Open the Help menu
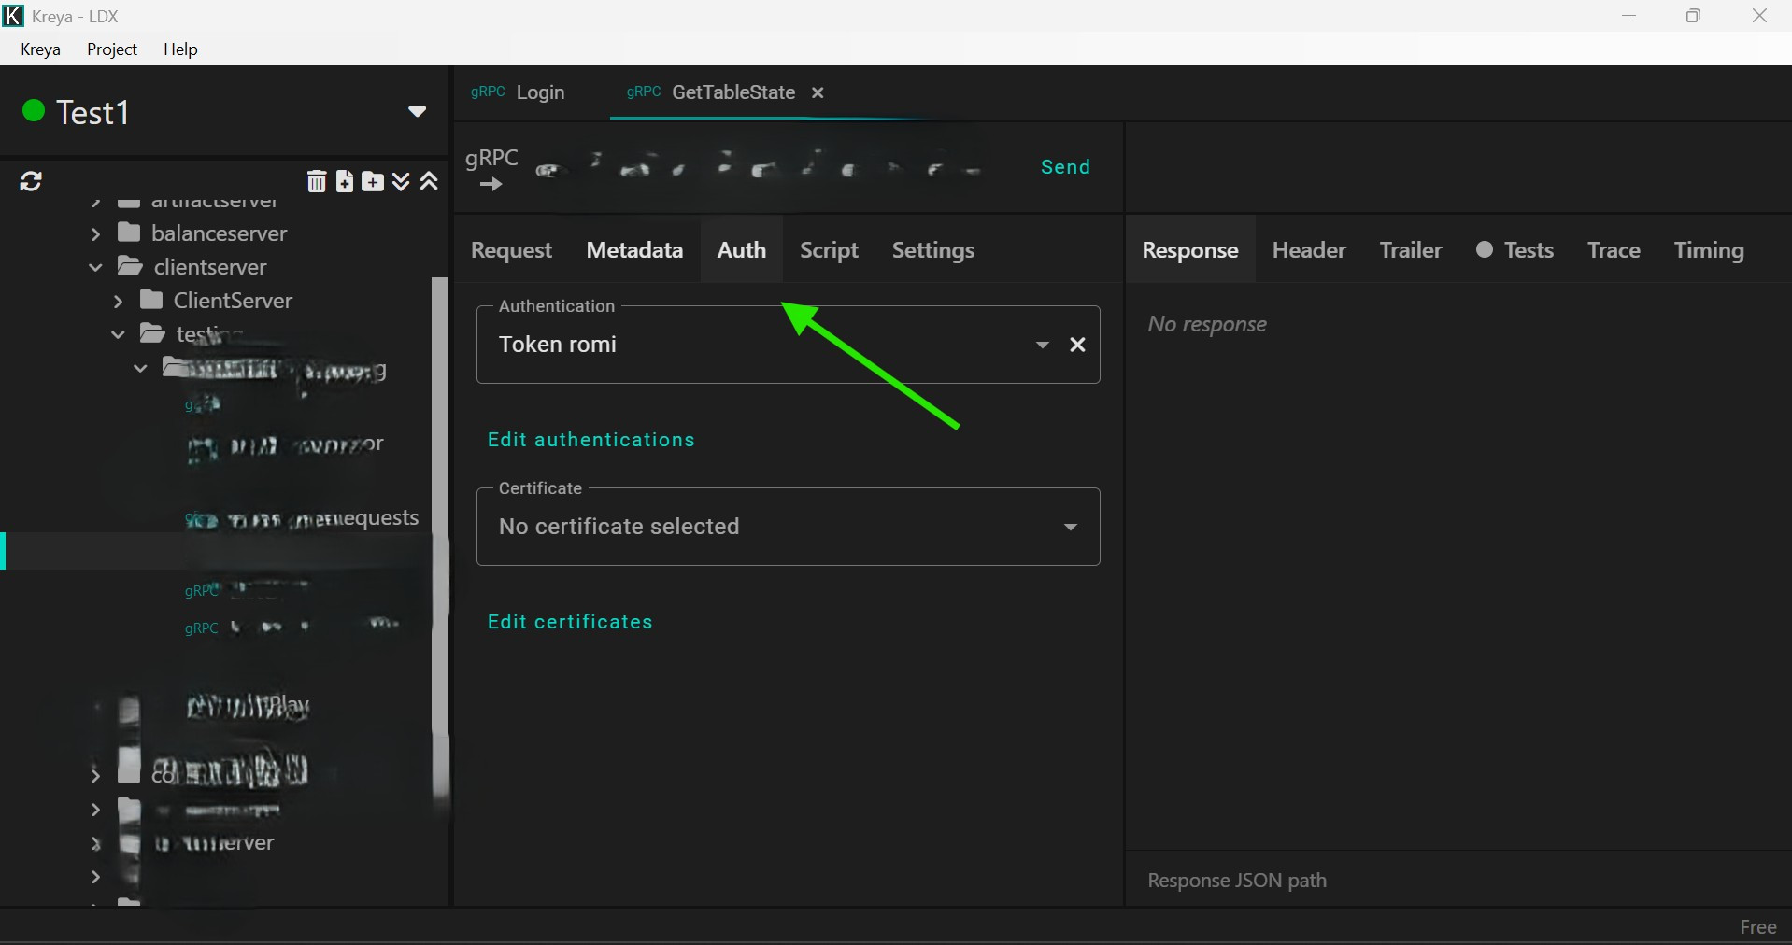This screenshot has height=945, width=1792. pyautogui.click(x=181, y=49)
